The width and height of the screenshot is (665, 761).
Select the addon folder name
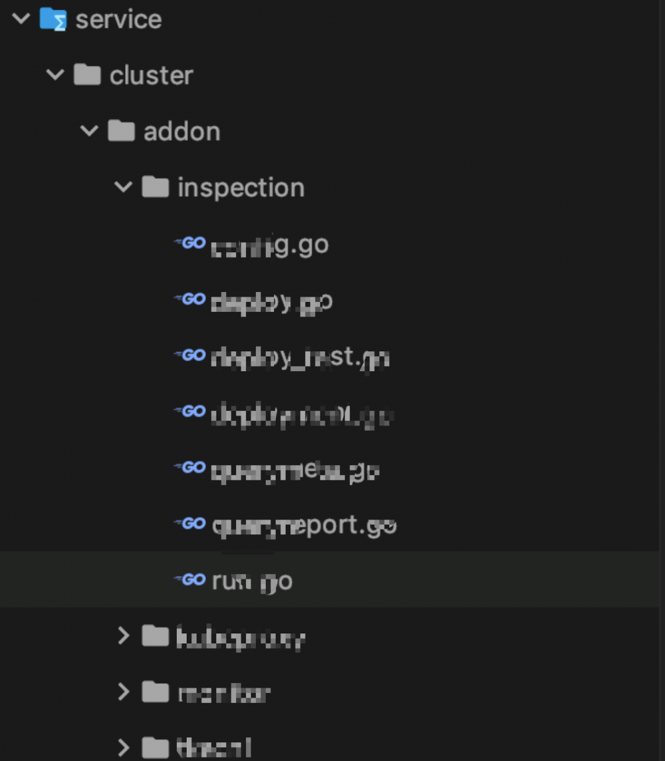182,131
